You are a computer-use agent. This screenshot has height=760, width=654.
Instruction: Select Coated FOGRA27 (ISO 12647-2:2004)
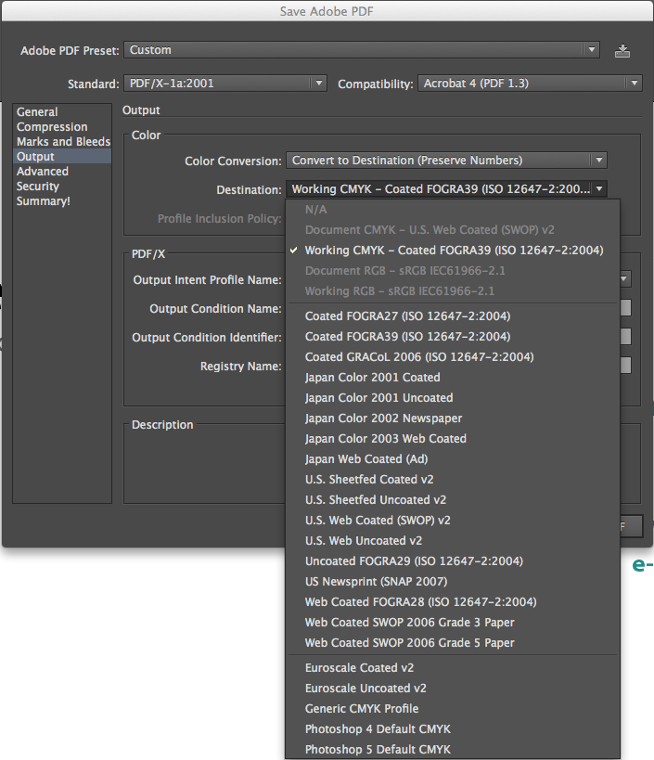(453, 316)
